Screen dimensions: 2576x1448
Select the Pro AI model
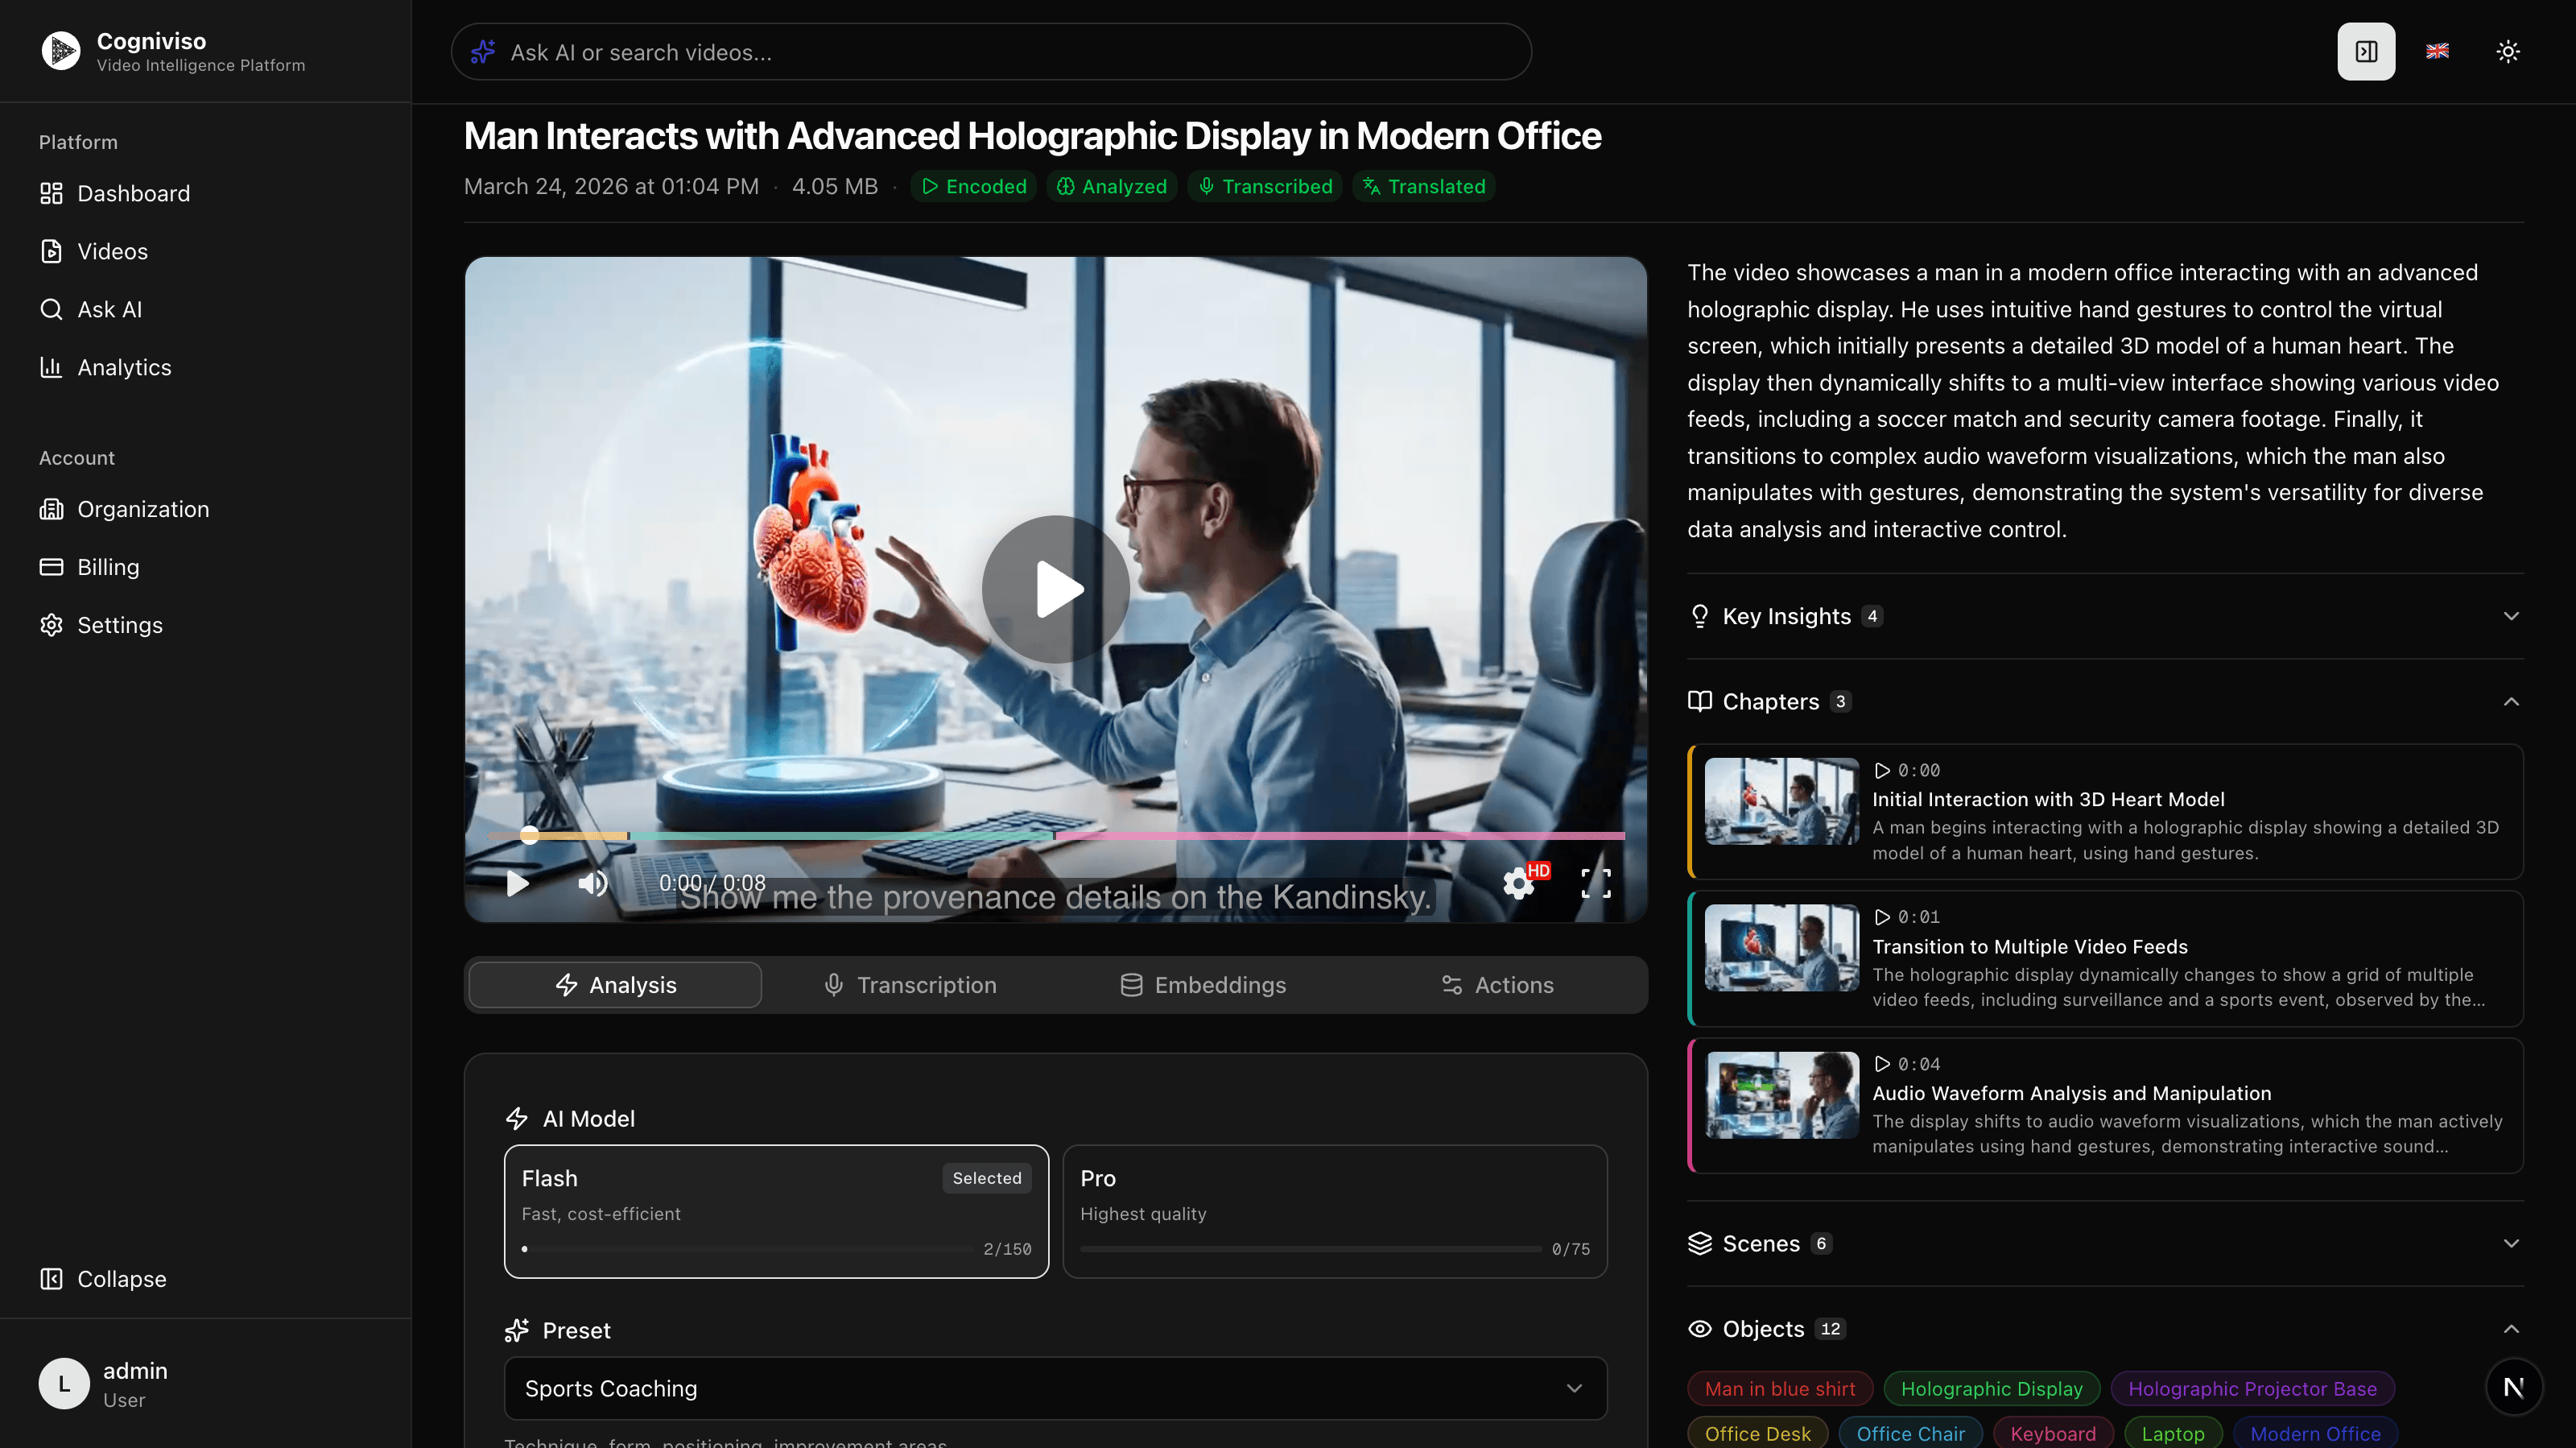[1334, 1211]
